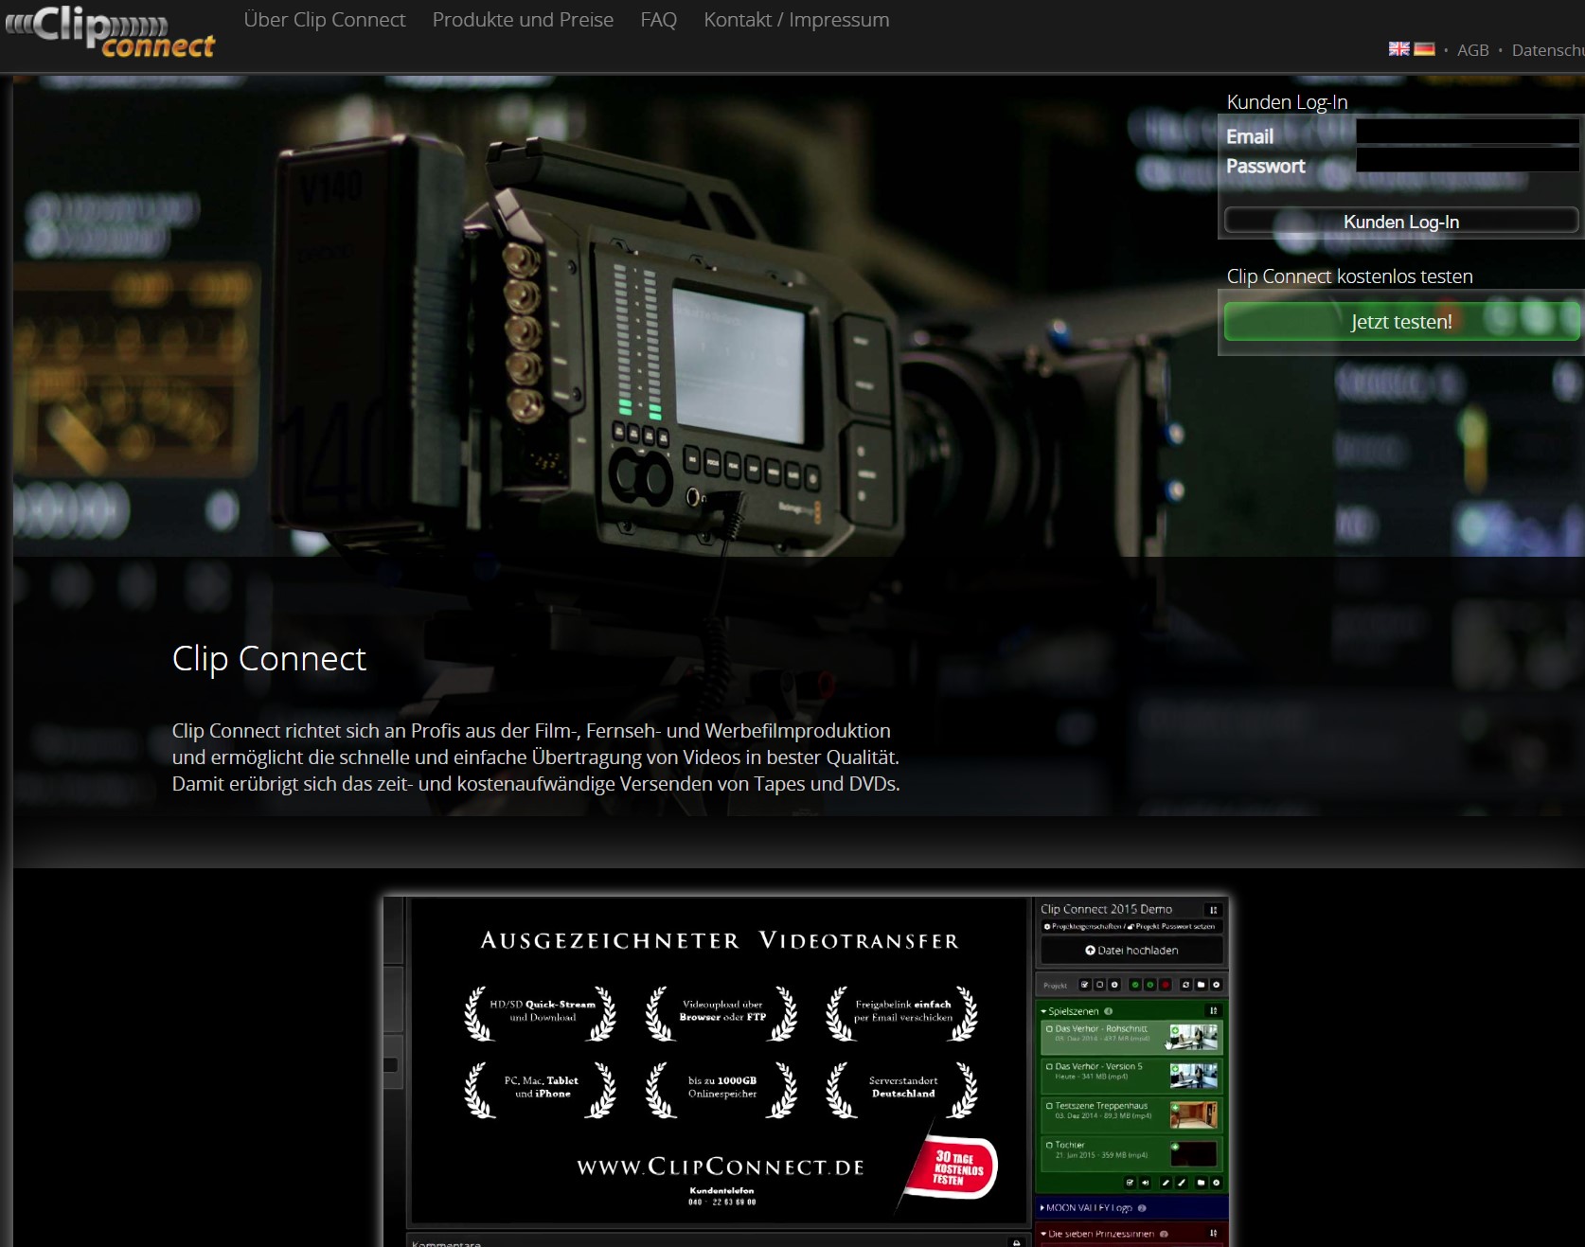This screenshot has width=1585, height=1247.
Task: Click the Datei hochladen button
Action: coord(1131,950)
